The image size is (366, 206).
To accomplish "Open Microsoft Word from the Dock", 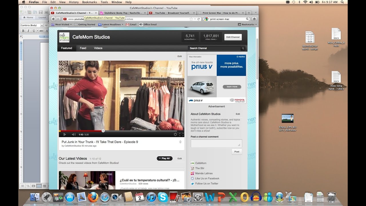I will pyautogui.click(x=210, y=197).
